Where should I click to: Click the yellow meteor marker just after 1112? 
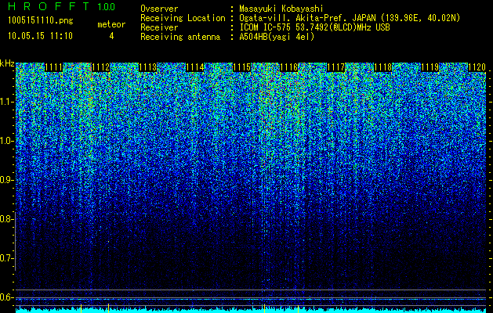pos(108,308)
